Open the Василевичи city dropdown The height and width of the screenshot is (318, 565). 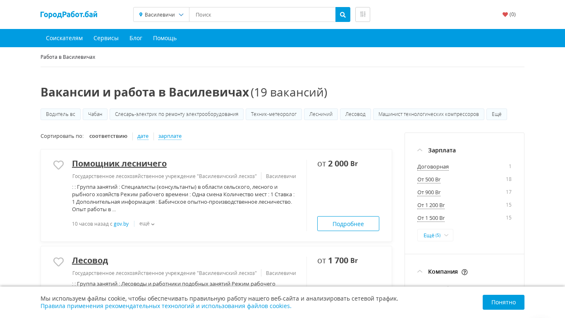click(x=161, y=14)
